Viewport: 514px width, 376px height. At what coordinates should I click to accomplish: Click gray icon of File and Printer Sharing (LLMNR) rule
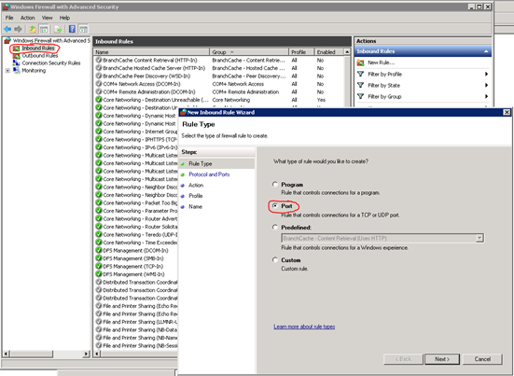click(99, 322)
